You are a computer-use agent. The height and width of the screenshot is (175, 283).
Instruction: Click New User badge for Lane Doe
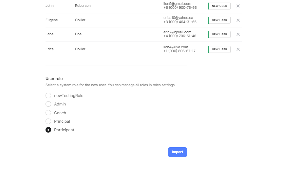[219, 34]
